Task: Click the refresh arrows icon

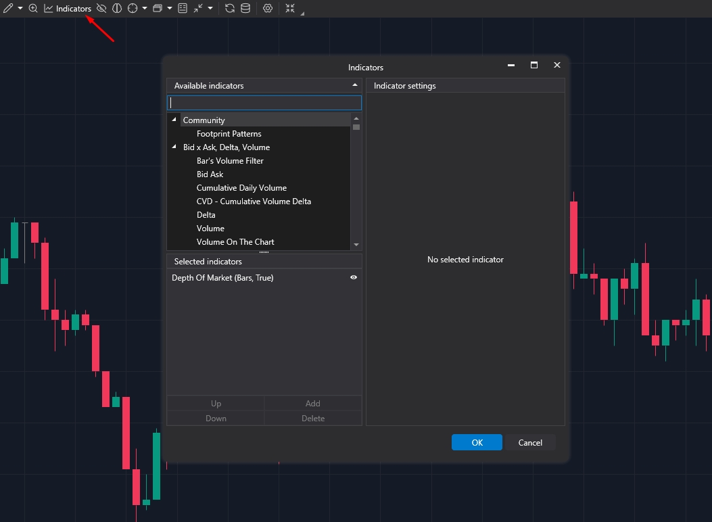Action: [230, 8]
